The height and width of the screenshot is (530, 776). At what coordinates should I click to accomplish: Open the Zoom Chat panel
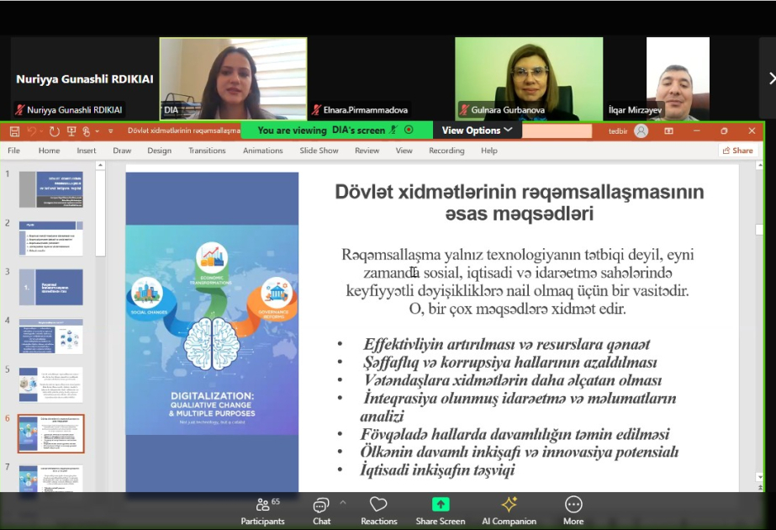tap(321, 511)
